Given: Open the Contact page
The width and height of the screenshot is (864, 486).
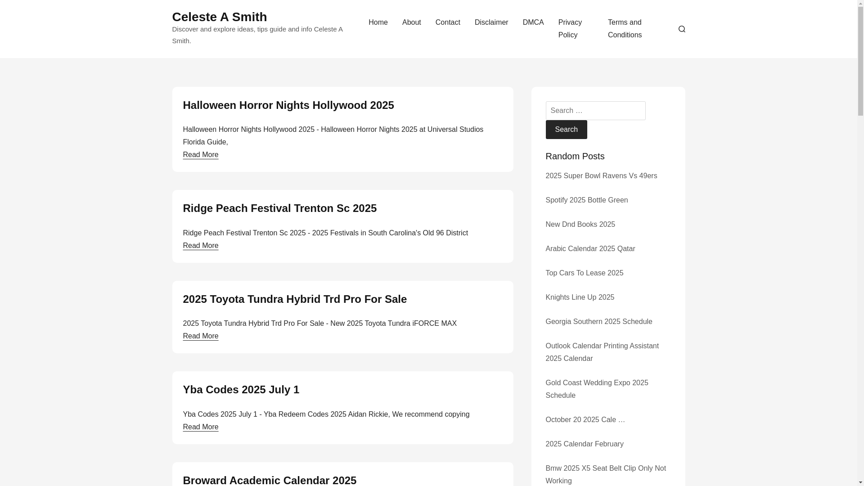Looking at the screenshot, I should tap(448, 22).
